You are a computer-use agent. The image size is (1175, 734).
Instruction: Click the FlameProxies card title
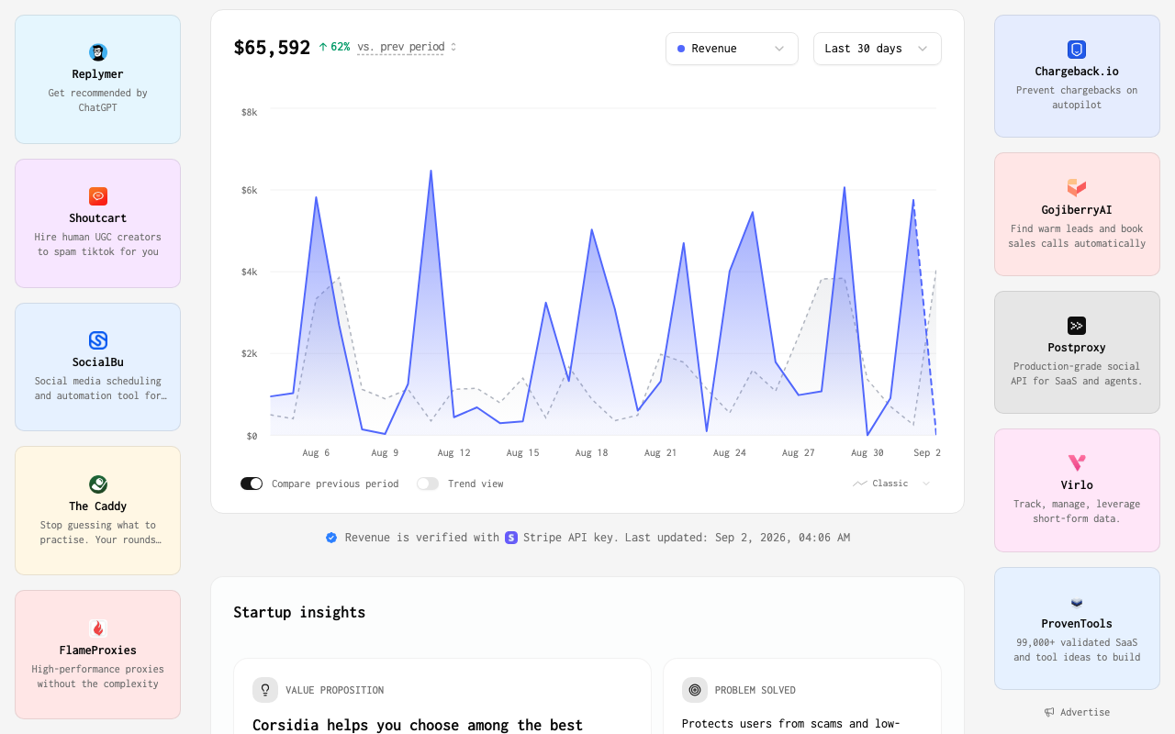point(98,651)
